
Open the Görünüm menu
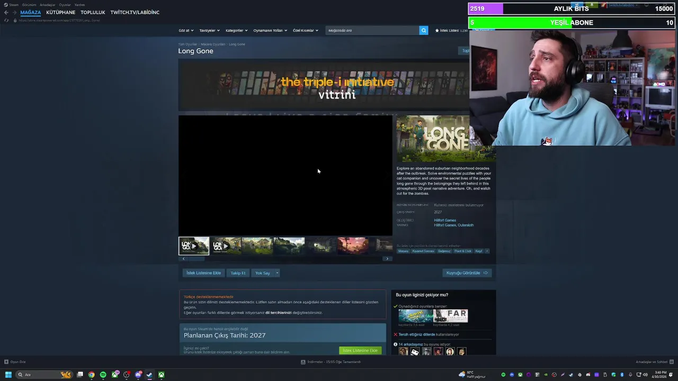coord(29,5)
